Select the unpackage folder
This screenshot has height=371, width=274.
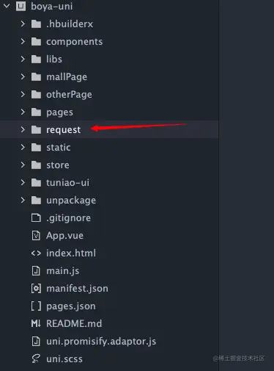pos(109,200)
